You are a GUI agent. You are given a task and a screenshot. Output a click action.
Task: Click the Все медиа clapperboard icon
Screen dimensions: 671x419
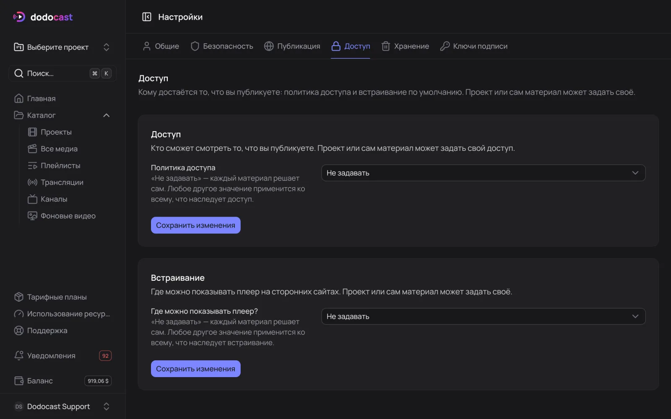32,149
